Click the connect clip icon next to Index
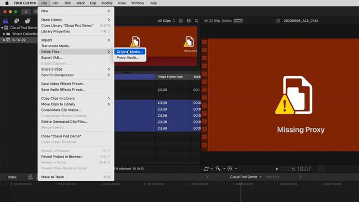 coord(30,177)
